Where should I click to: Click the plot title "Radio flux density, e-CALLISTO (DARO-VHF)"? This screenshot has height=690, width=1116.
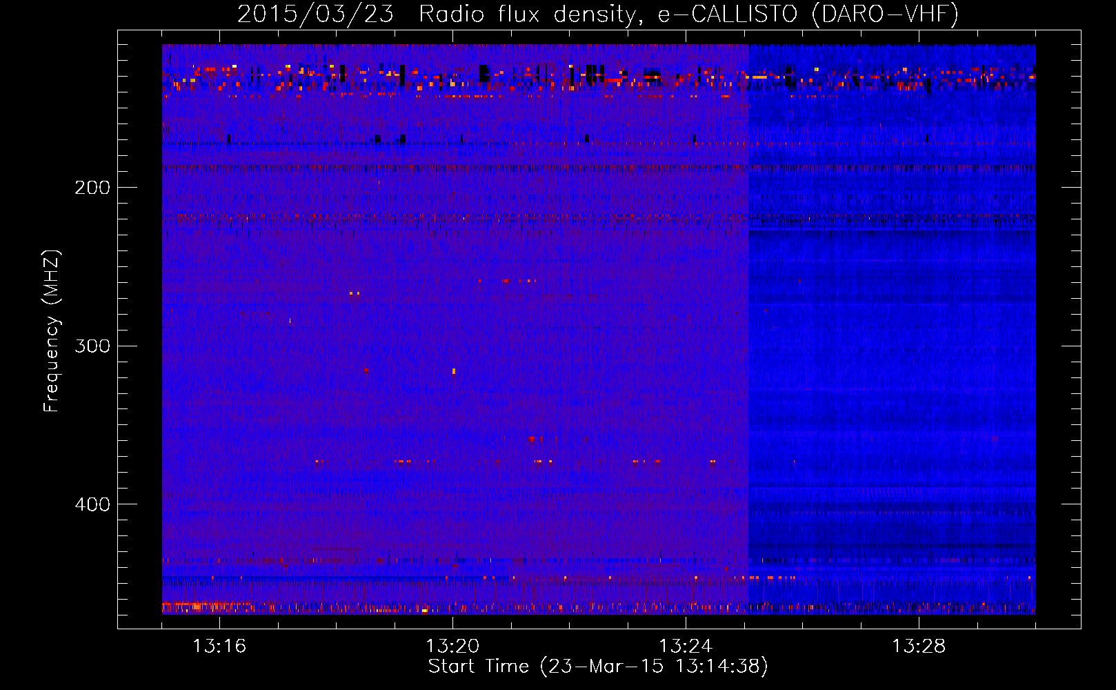(x=688, y=14)
